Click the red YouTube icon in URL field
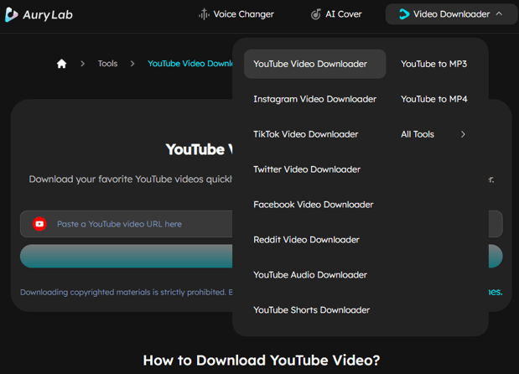The image size is (519, 374). tap(39, 224)
